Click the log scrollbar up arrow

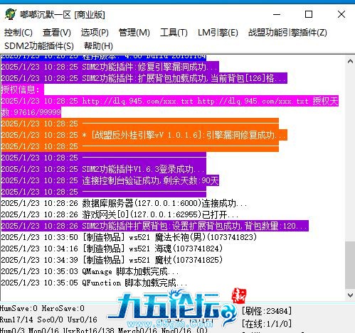(x=350, y=61)
